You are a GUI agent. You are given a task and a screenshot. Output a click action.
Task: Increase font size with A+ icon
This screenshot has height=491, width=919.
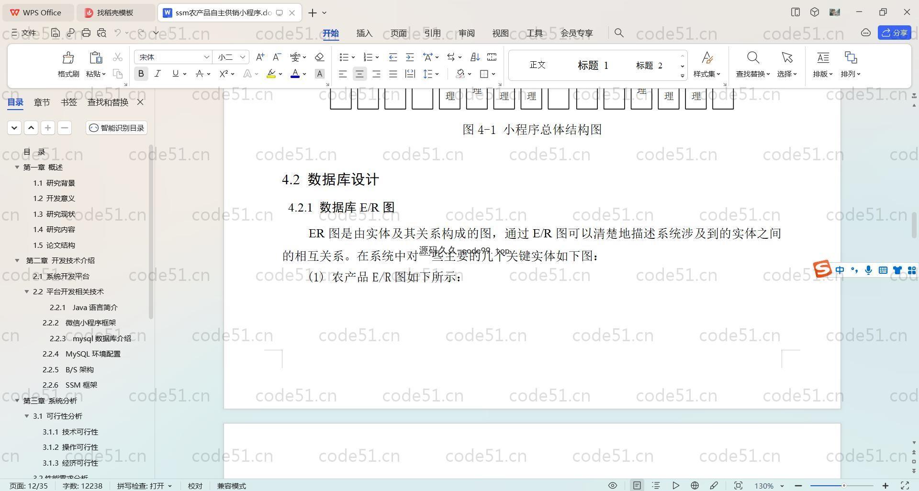(260, 57)
